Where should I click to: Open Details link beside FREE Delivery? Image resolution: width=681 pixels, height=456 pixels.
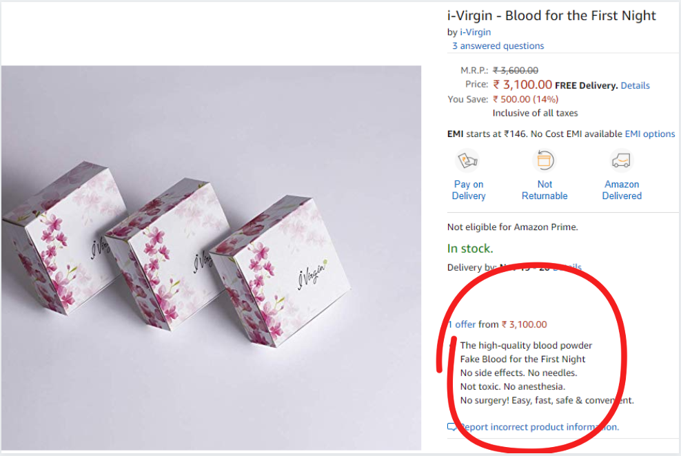click(635, 85)
